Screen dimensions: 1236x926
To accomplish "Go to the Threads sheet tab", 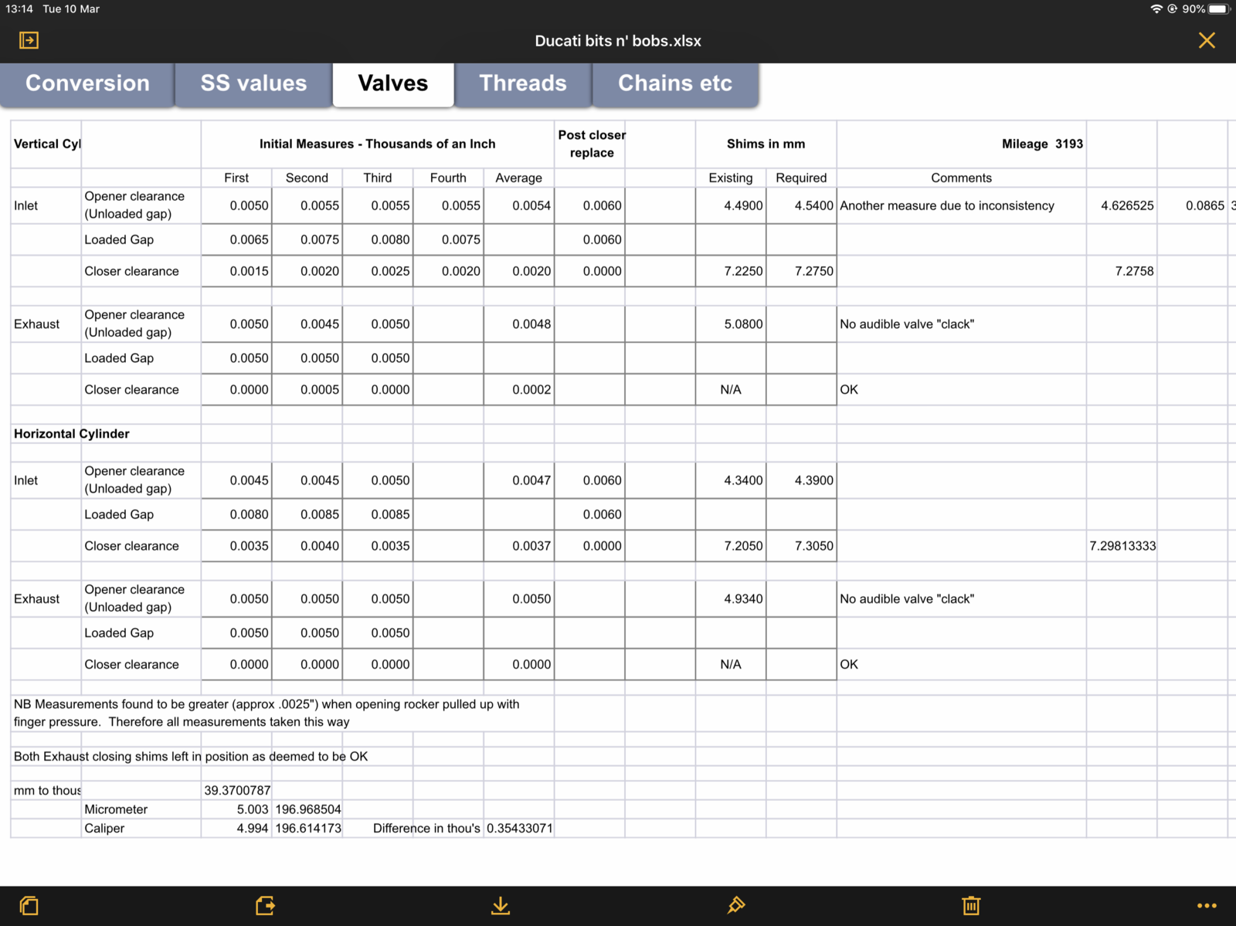I will click(x=523, y=83).
